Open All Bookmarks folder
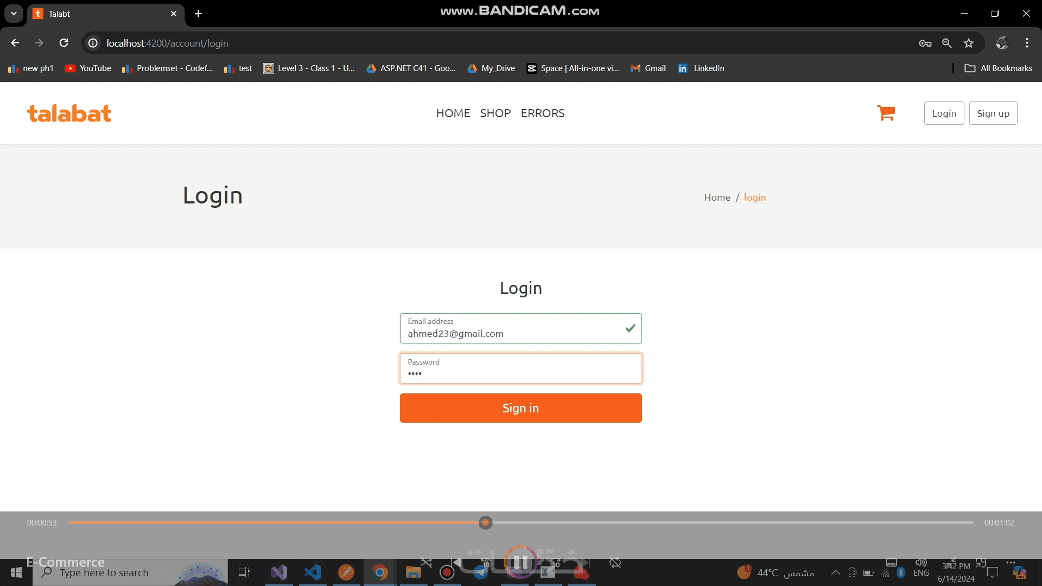The height and width of the screenshot is (586, 1042). point(999,68)
